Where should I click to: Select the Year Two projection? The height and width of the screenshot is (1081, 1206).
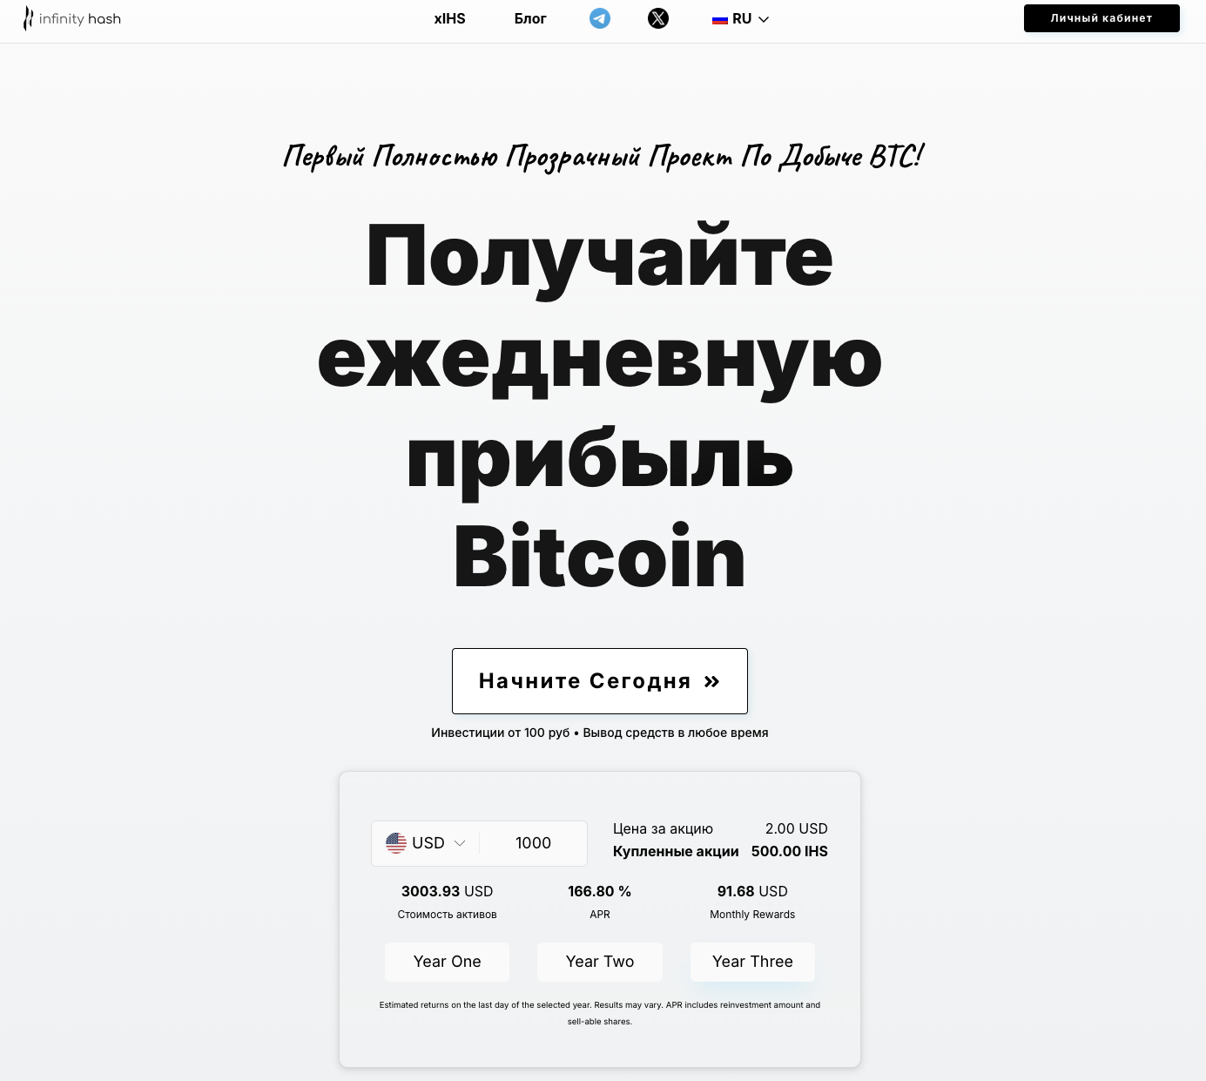click(x=600, y=962)
